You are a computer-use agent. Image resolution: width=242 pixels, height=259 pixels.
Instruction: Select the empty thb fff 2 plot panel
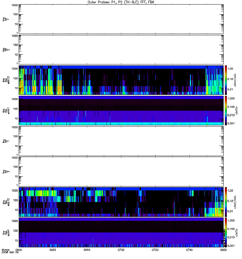(x=121, y=50)
